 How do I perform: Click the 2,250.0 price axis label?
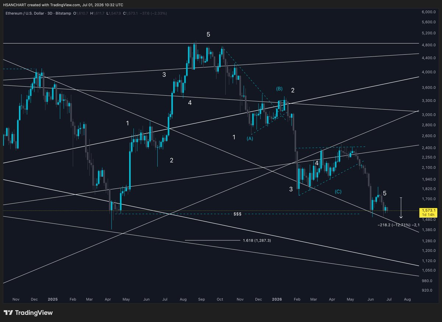(x=429, y=158)
